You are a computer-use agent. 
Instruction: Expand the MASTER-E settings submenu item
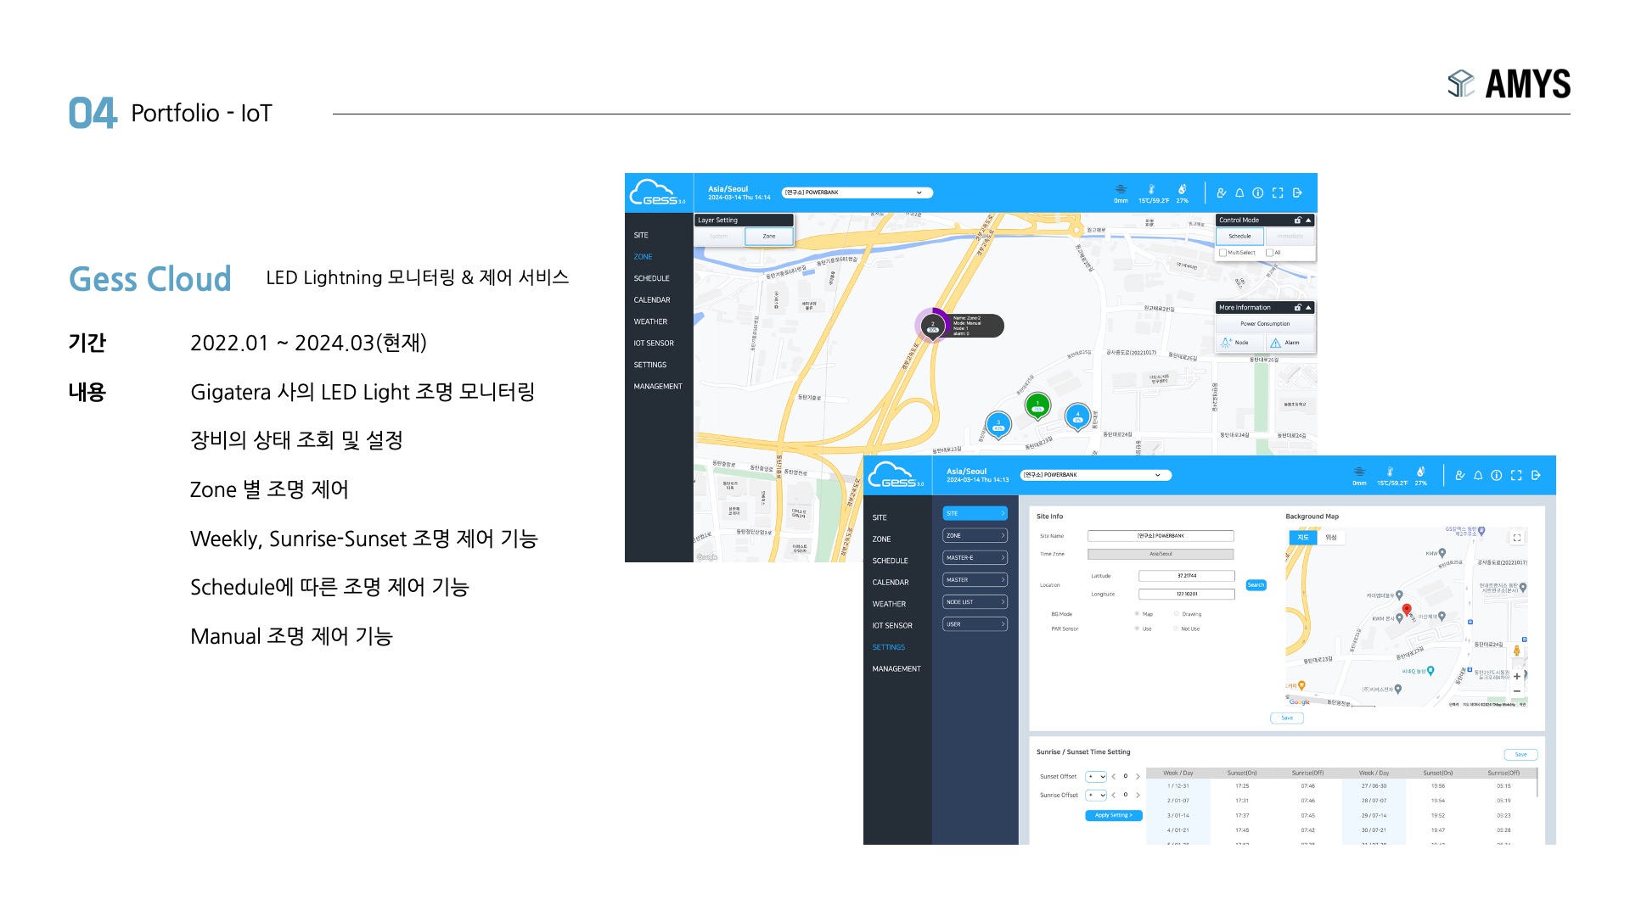point(975,558)
